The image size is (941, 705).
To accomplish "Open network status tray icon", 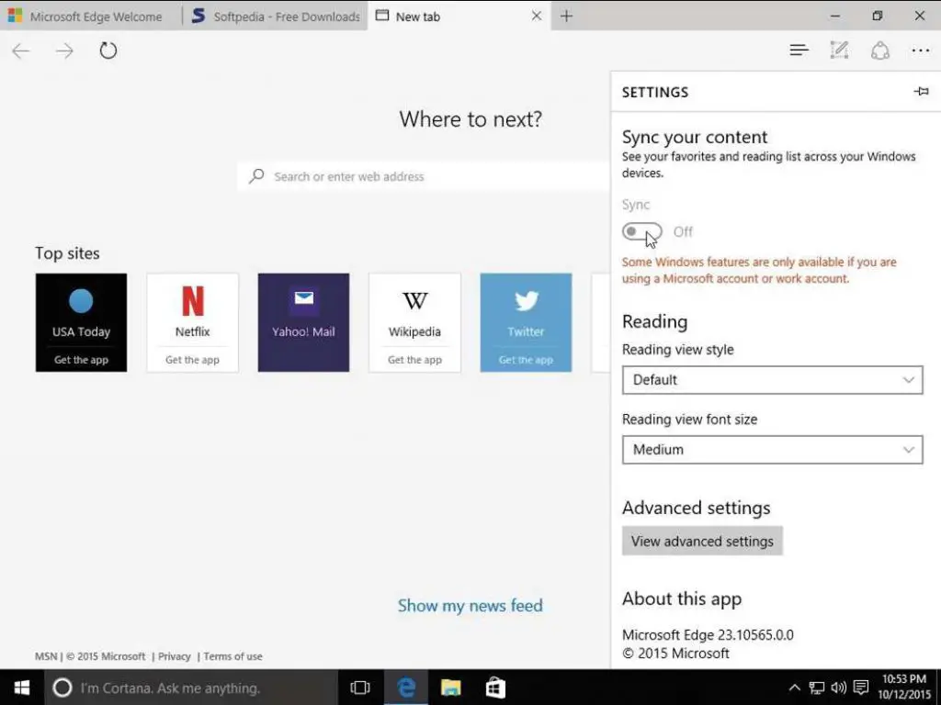I will [x=816, y=688].
